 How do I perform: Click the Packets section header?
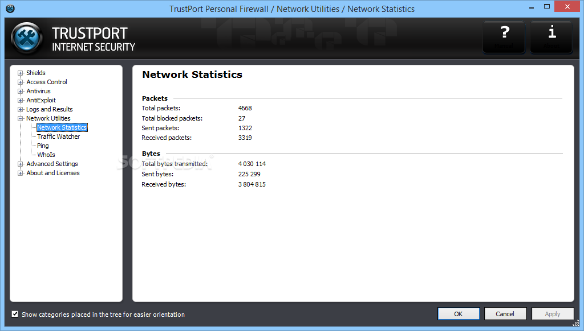coord(155,98)
